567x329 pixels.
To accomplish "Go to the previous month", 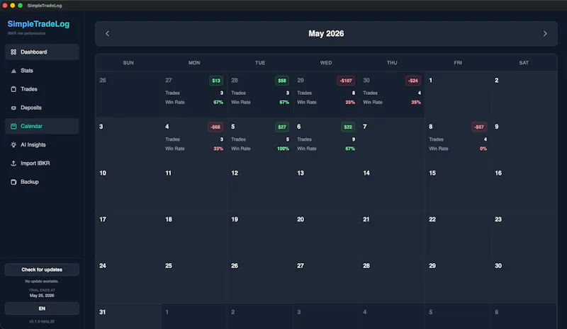I will click(x=108, y=33).
